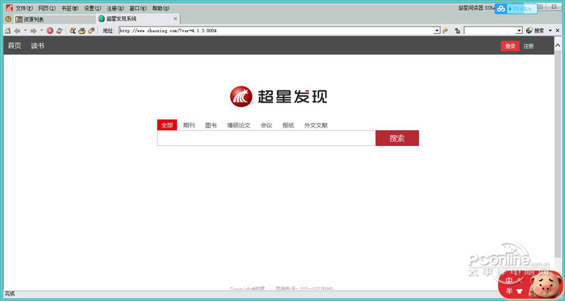Open the 书签 menu
The width and height of the screenshot is (565, 301).
(70, 8)
